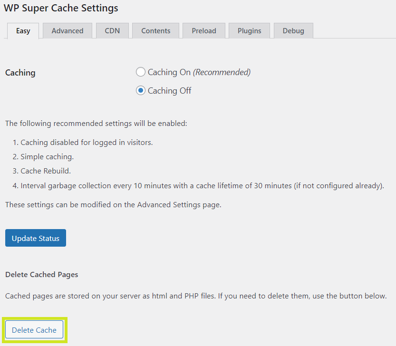Click the 'Simple caching' list item
The width and height of the screenshot is (396, 346).
tap(47, 157)
